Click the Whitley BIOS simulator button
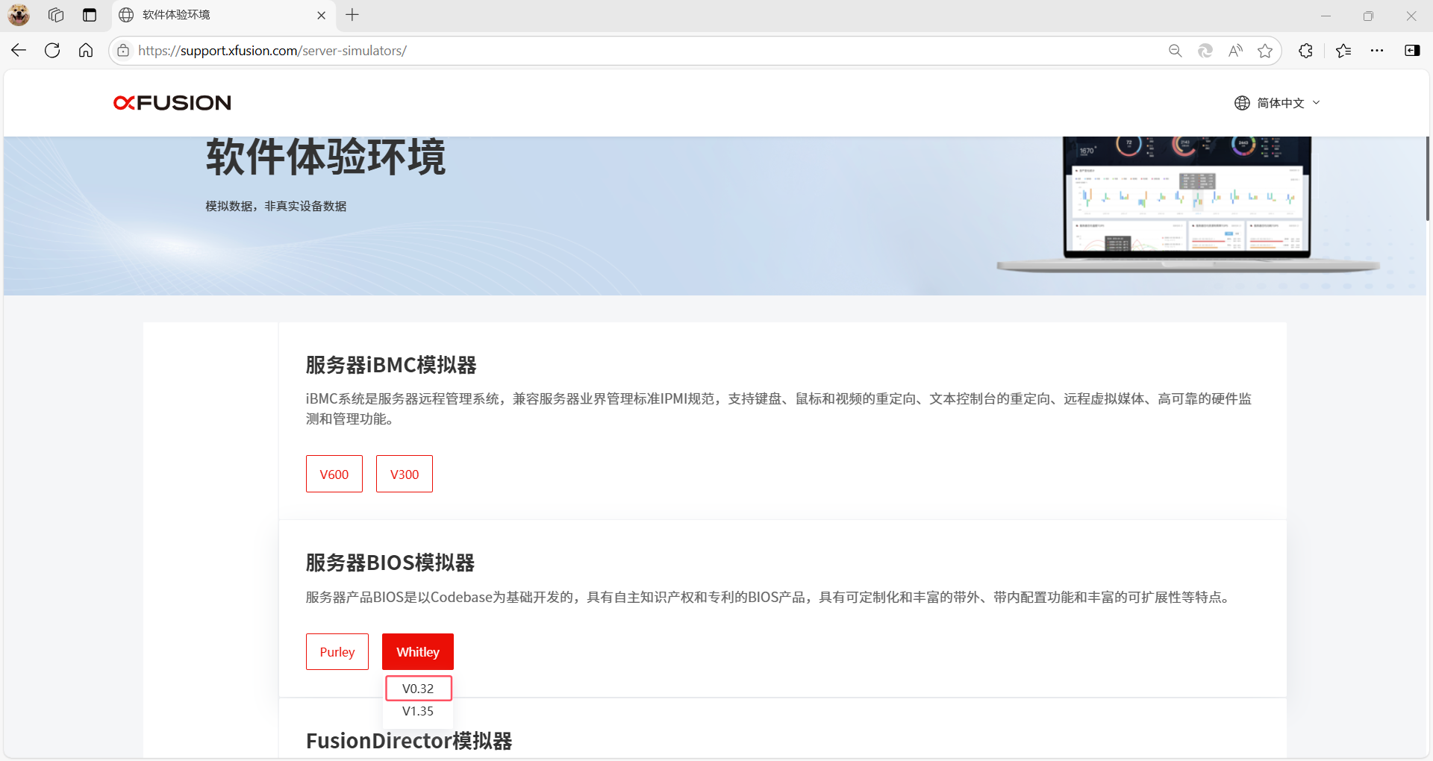 (418, 651)
